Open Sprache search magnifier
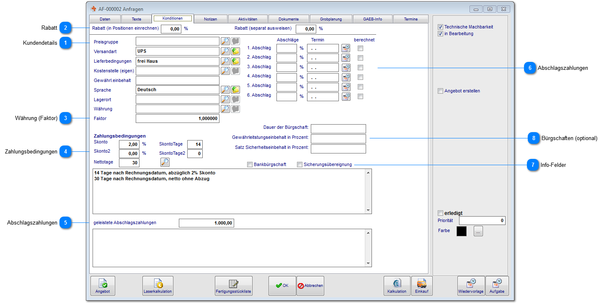Image resolution: width=604 pixels, height=304 pixels. coord(225,89)
